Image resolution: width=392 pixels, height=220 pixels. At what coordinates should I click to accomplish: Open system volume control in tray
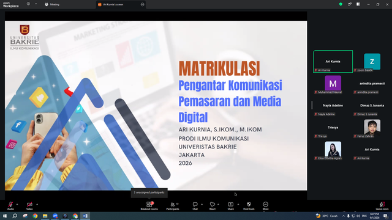click(358, 216)
